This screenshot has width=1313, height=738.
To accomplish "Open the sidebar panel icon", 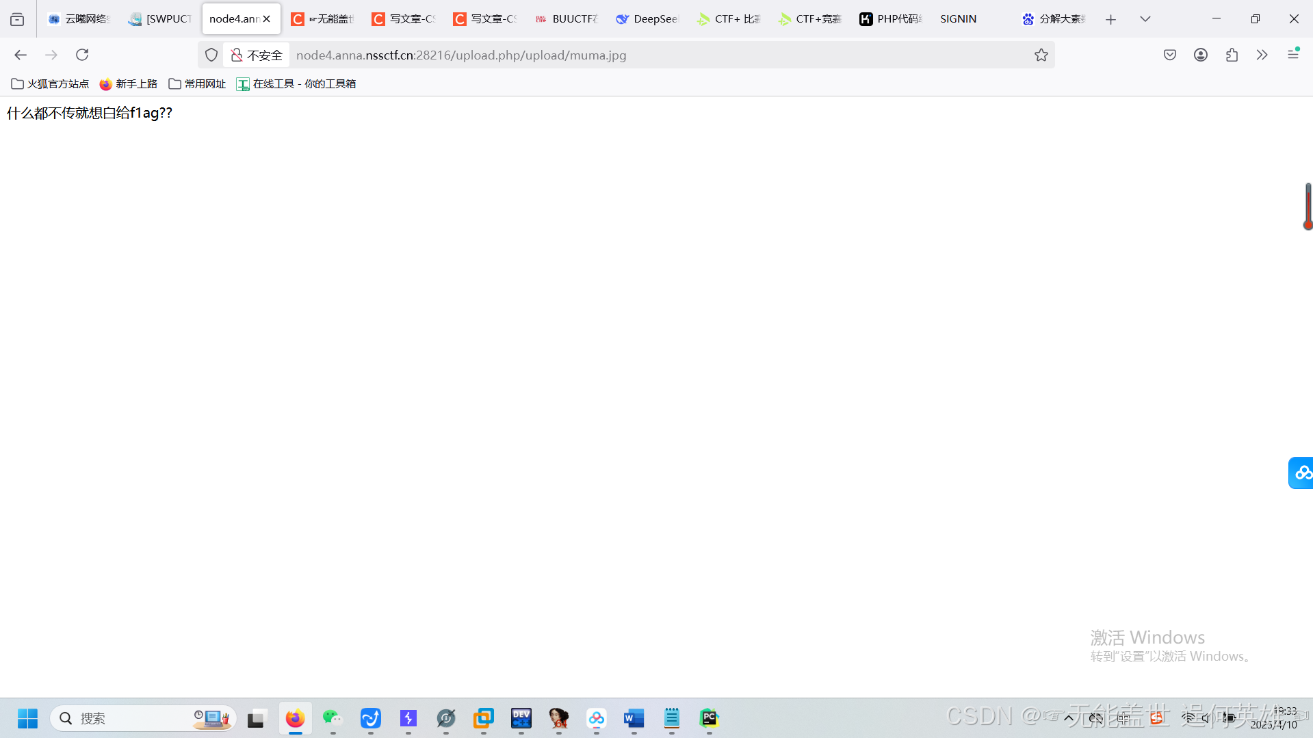I will 16,18.
